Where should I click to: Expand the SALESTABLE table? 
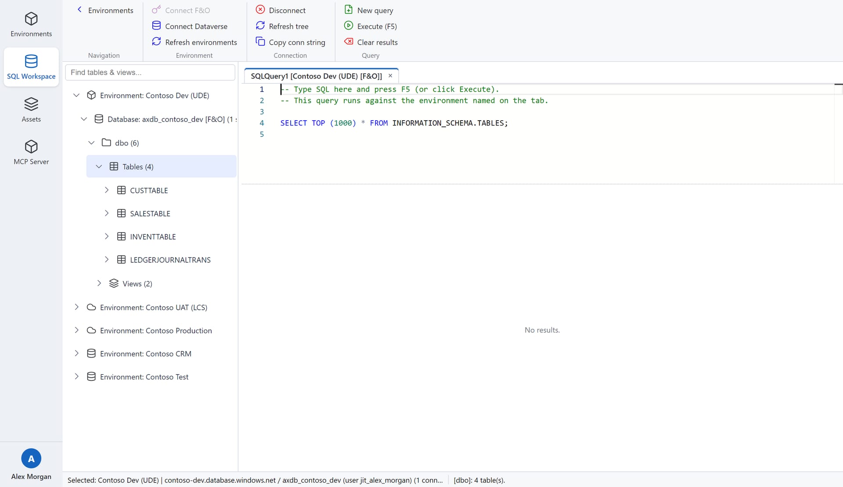tap(106, 213)
